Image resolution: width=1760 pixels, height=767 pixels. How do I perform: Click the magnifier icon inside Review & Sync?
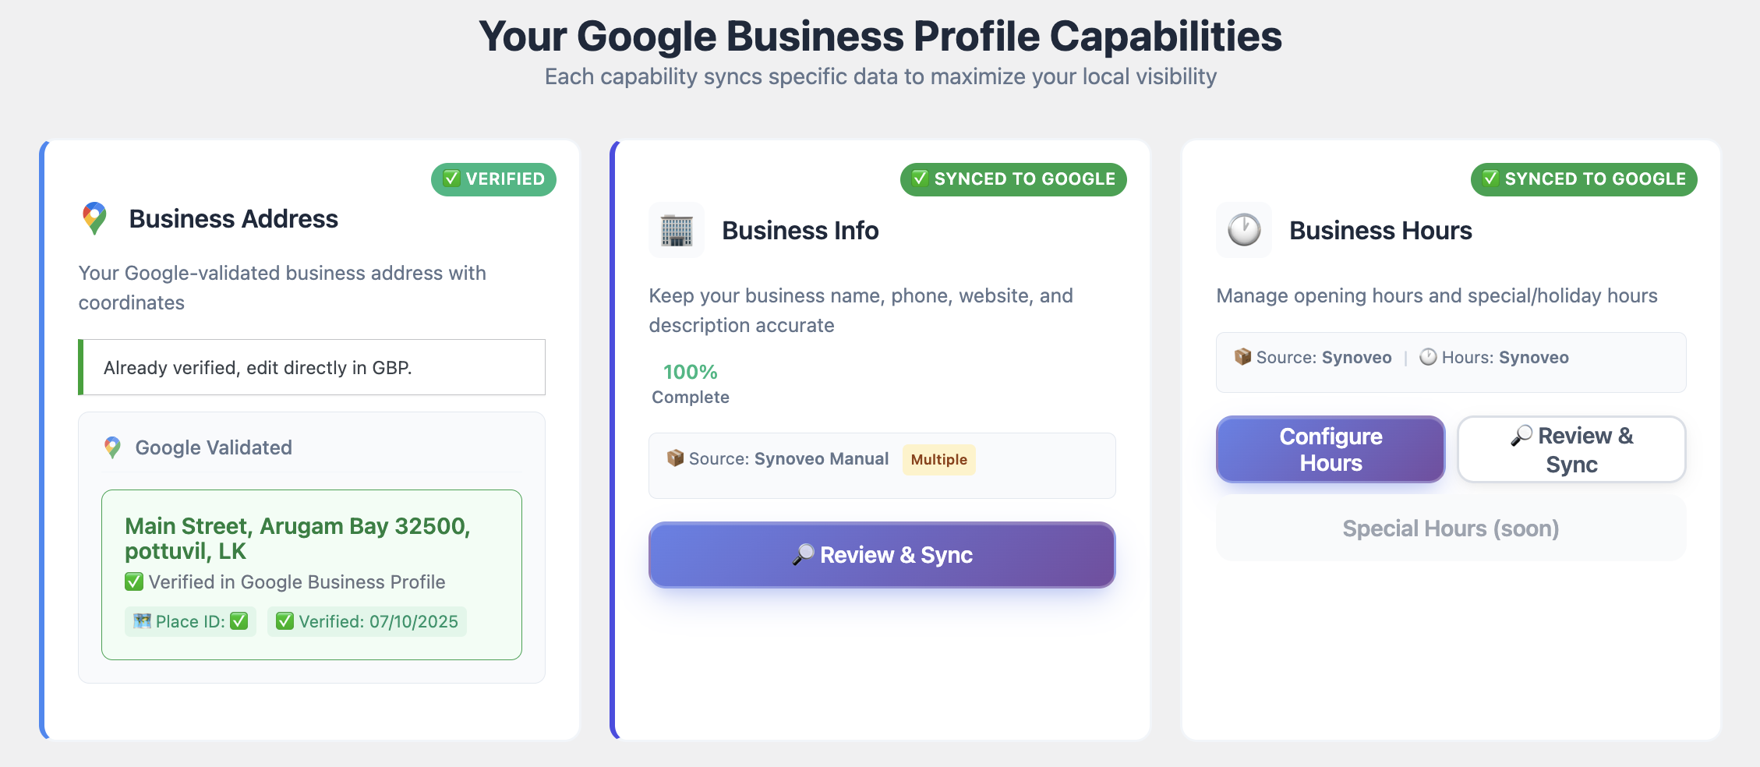pyautogui.click(x=803, y=554)
